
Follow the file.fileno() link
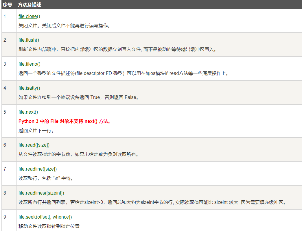tap(30, 64)
